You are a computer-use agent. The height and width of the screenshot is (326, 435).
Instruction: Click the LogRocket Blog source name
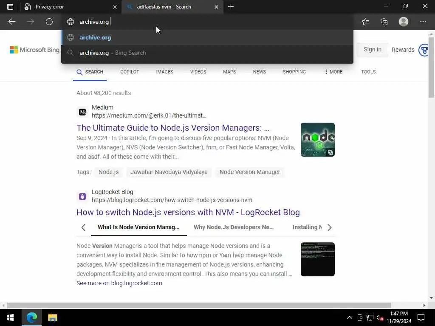[112, 192]
